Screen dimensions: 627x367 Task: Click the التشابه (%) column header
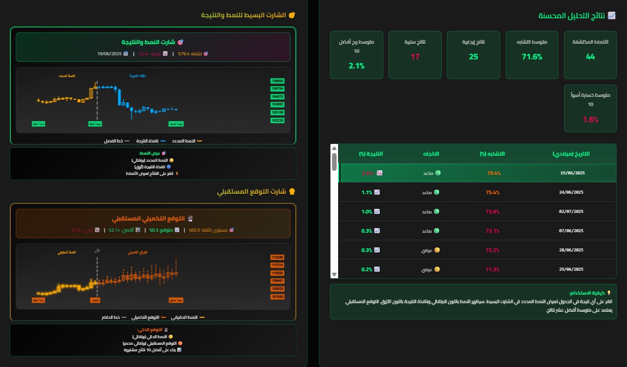pyautogui.click(x=493, y=154)
